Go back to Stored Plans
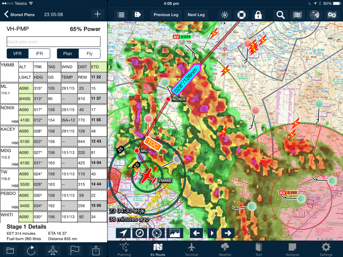 click(x=19, y=15)
